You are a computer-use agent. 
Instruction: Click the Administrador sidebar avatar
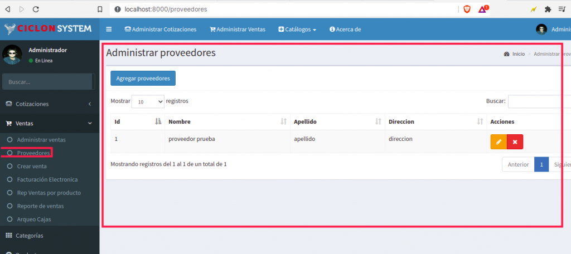[12, 55]
